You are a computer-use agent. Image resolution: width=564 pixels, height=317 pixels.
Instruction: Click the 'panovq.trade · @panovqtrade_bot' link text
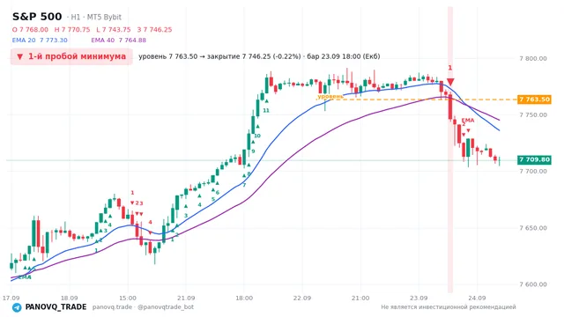tap(143, 307)
